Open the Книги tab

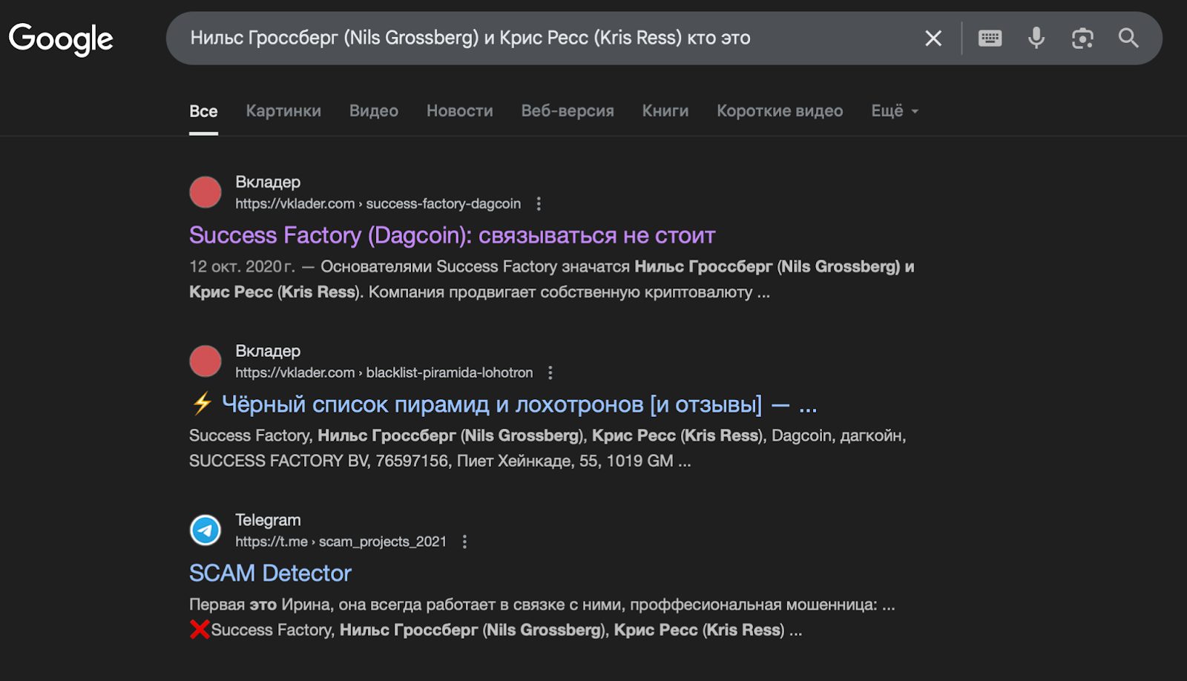(x=665, y=111)
